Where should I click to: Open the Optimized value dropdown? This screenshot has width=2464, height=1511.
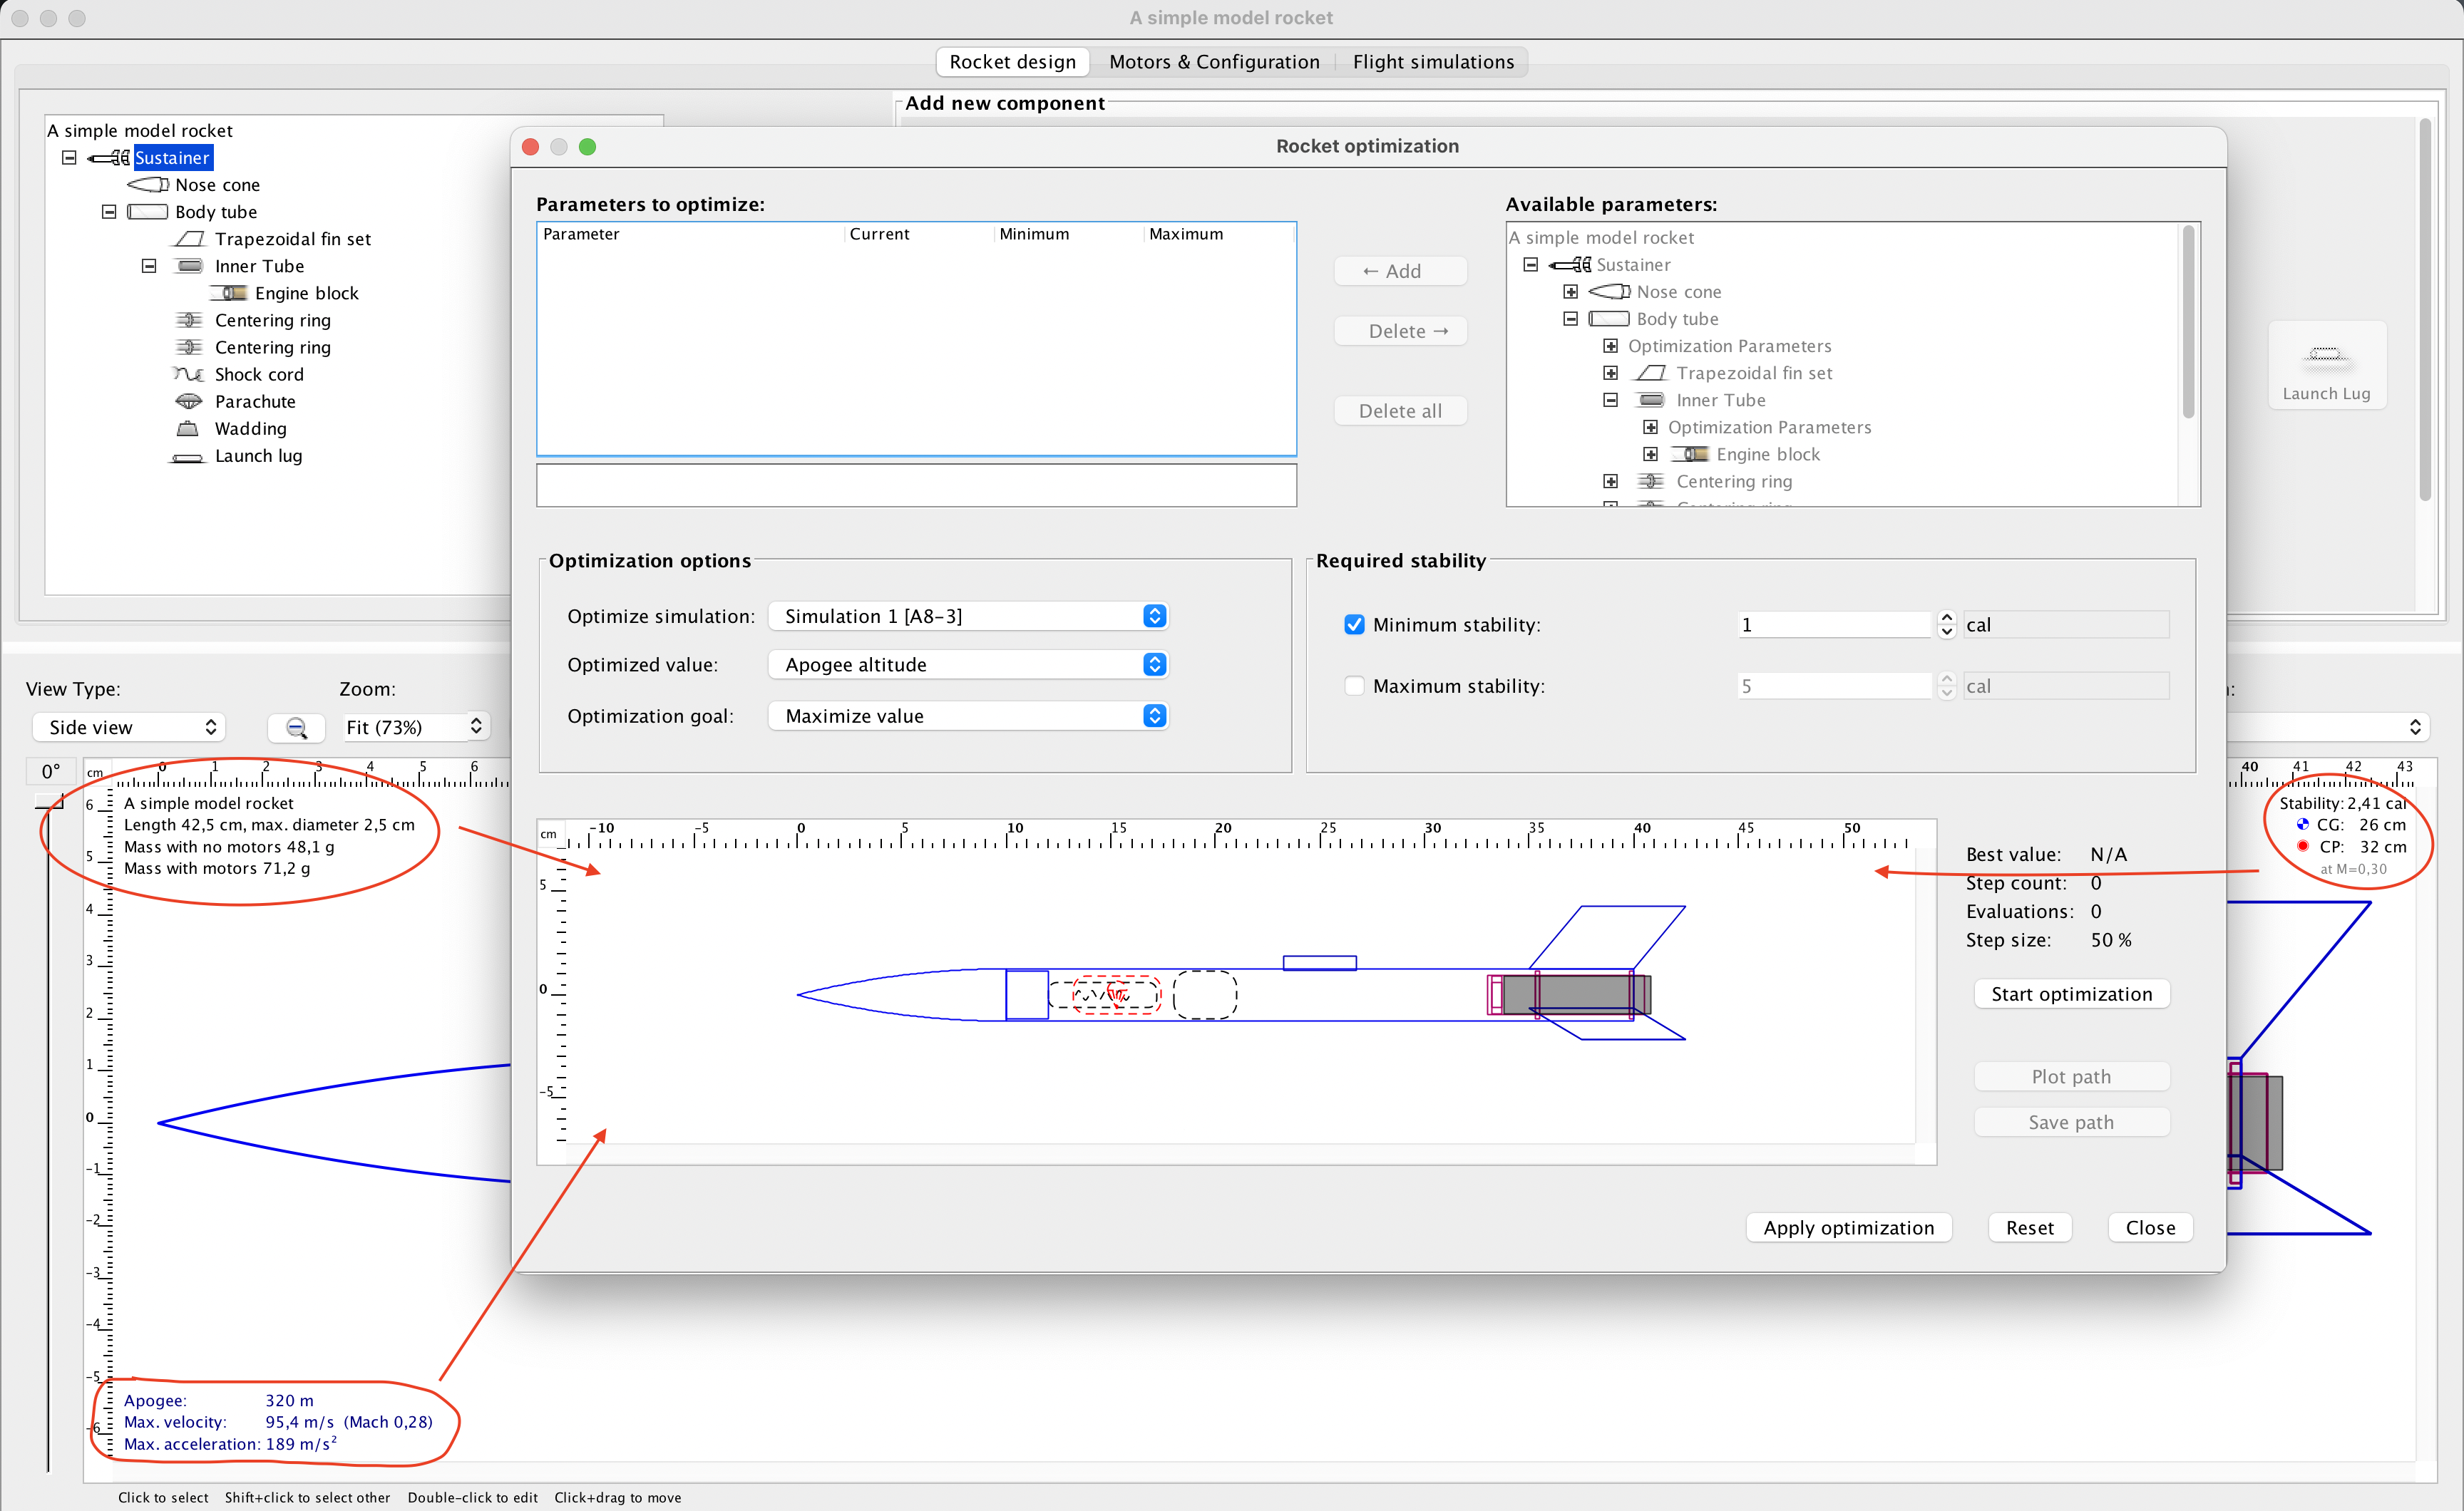click(x=968, y=665)
